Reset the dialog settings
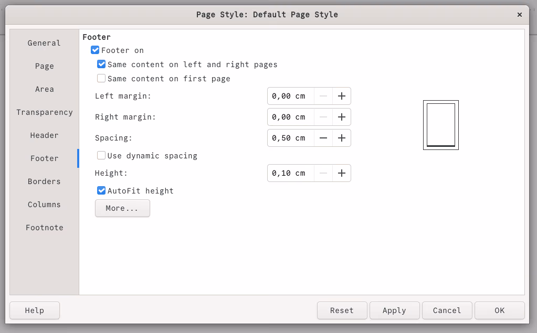Screen dimensions: 537x333 pos(342,310)
